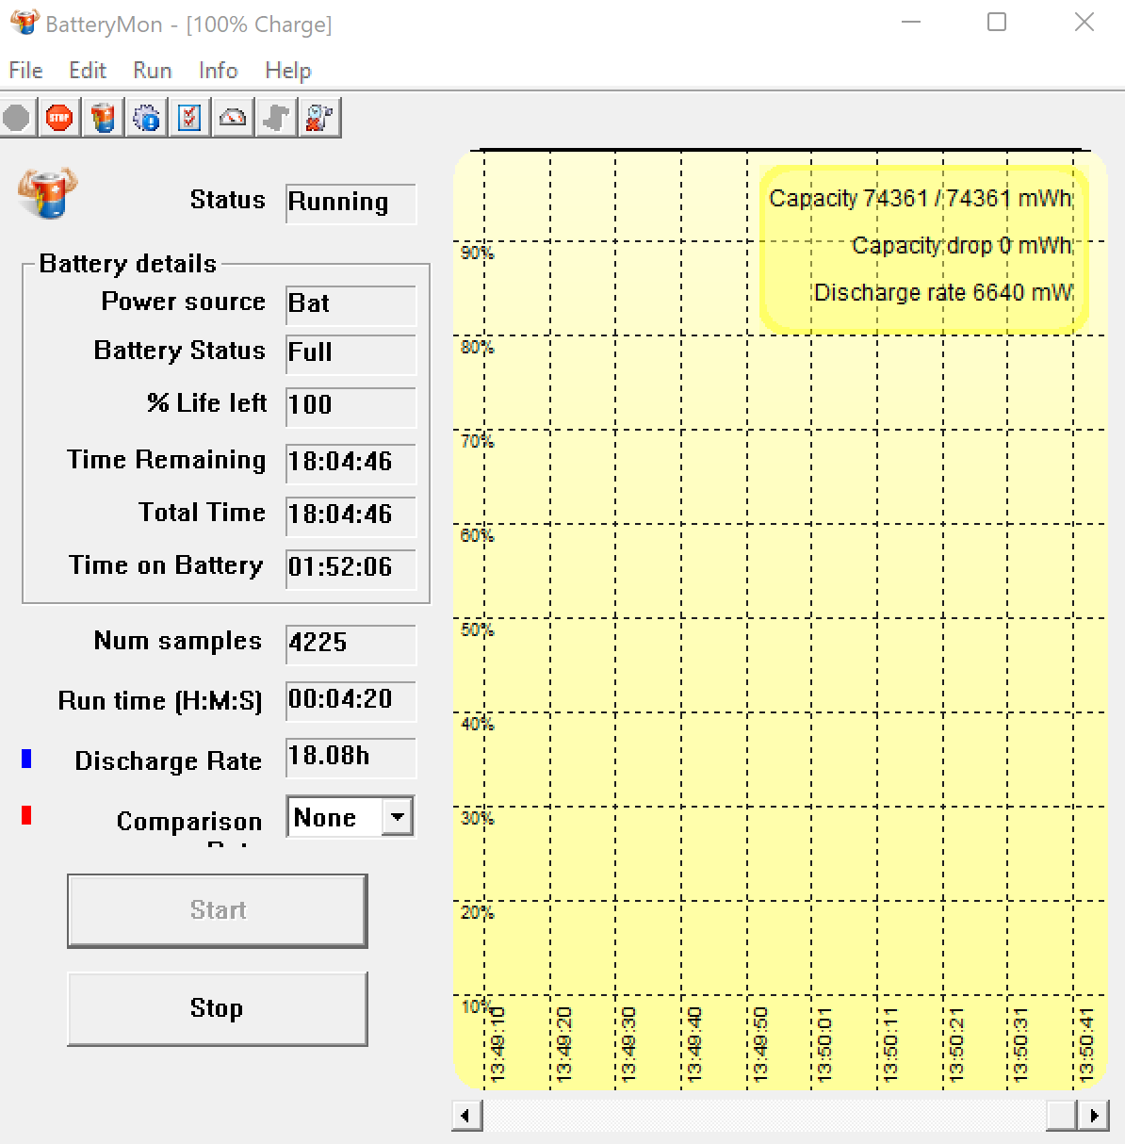Viewport: 1125px width, 1144px height.
Task: Click the Num samples field showing 4225
Action: pos(351,645)
